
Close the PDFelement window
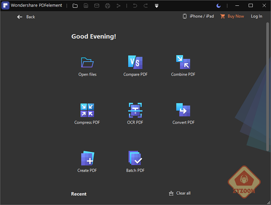(264, 6)
